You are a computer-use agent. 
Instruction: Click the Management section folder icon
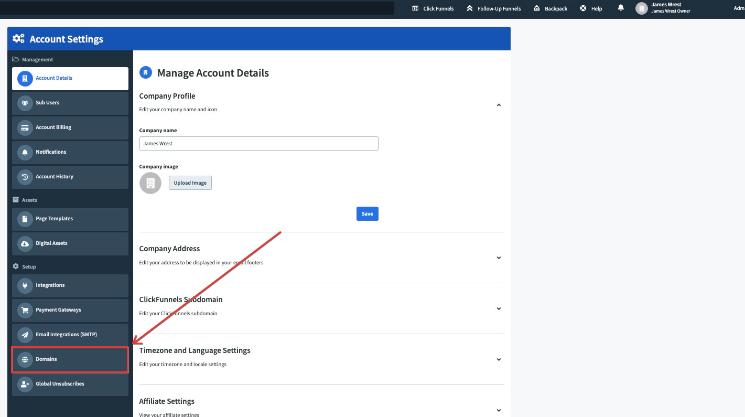tap(16, 59)
